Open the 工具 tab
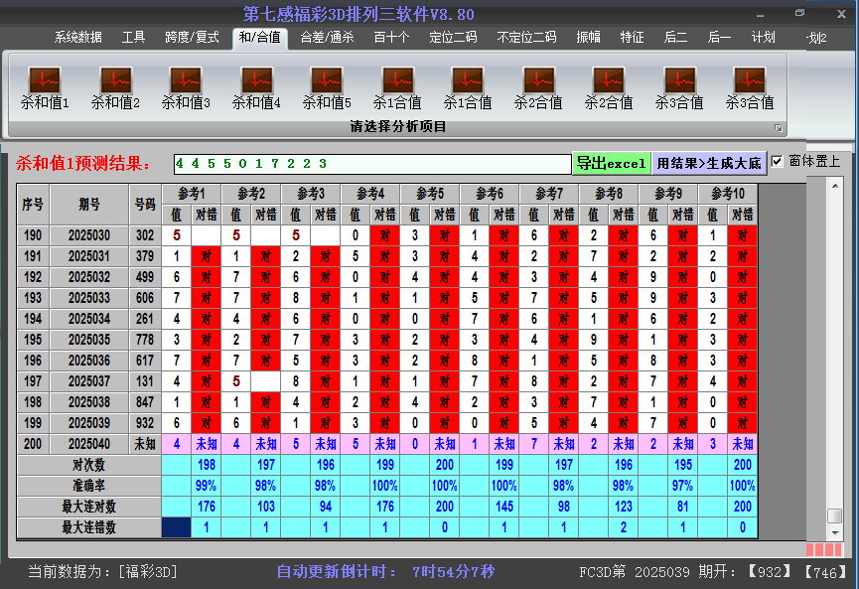This screenshot has height=589, width=859. pos(133,38)
